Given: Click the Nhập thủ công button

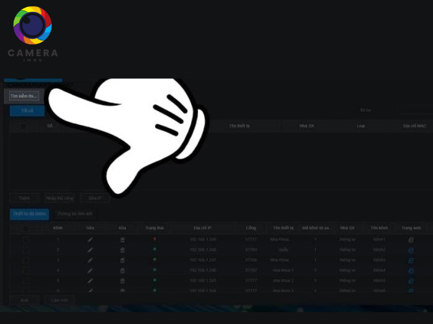Looking at the screenshot, I should click(60, 198).
